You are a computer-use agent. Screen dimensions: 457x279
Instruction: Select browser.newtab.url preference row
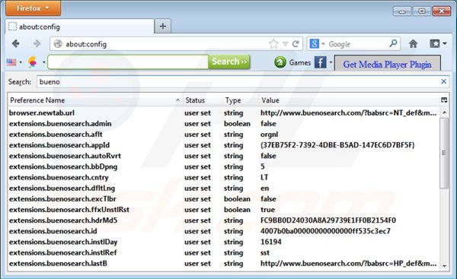(x=223, y=113)
